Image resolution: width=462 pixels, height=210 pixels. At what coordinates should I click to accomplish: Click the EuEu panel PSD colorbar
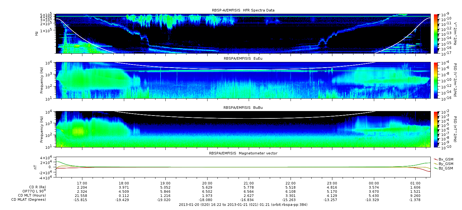pyautogui.click(x=436, y=80)
